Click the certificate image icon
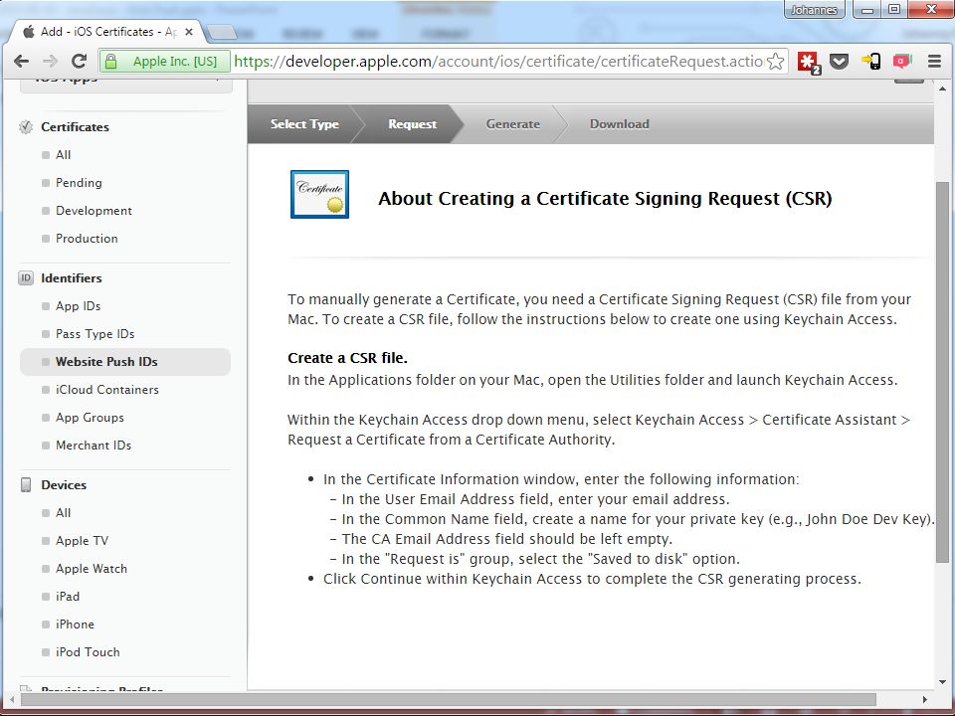The width and height of the screenshot is (955, 716). click(x=319, y=194)
